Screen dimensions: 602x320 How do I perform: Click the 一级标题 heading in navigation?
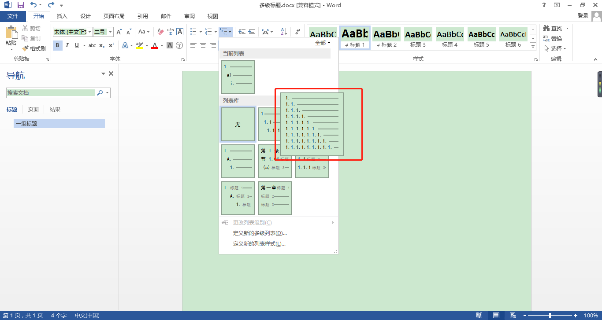[59, 124]
